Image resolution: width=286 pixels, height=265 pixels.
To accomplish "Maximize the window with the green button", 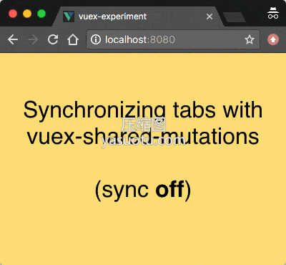I will 41,14.
